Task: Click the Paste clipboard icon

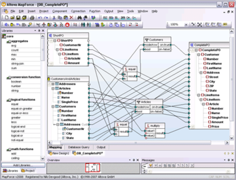Action: 66,18
